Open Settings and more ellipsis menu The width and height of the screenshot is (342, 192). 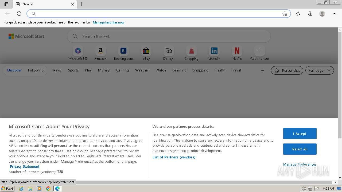coord(335,14)
